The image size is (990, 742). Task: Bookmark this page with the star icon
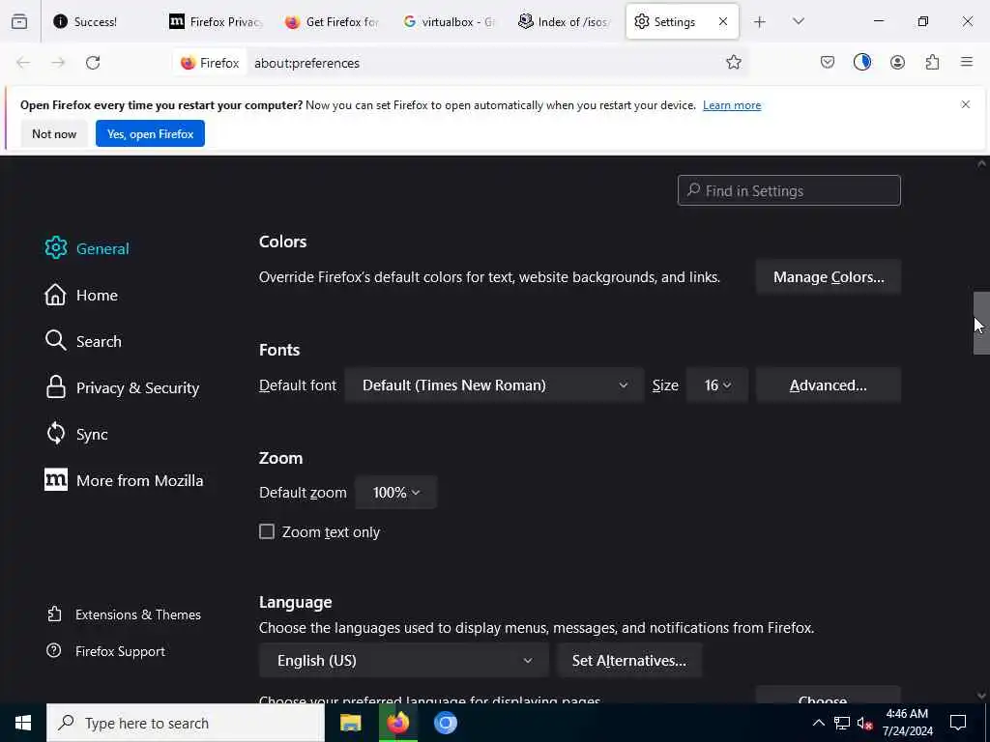[733, 62]
